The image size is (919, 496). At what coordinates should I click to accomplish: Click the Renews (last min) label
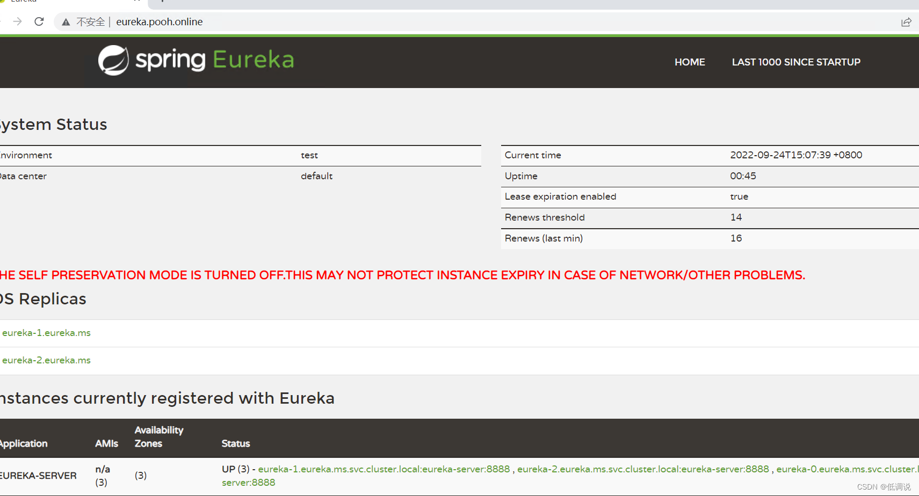tap(544, 238)
